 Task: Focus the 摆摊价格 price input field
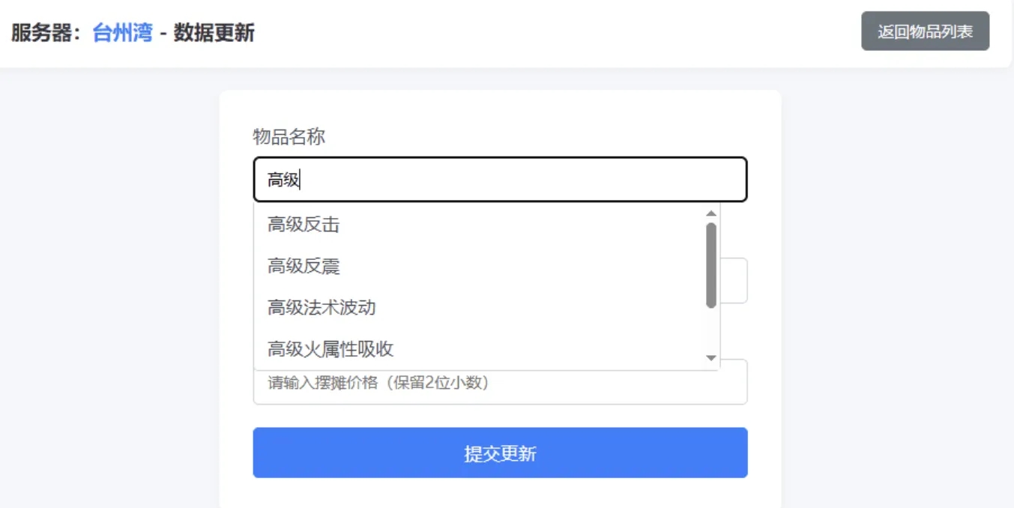(500, 384)
